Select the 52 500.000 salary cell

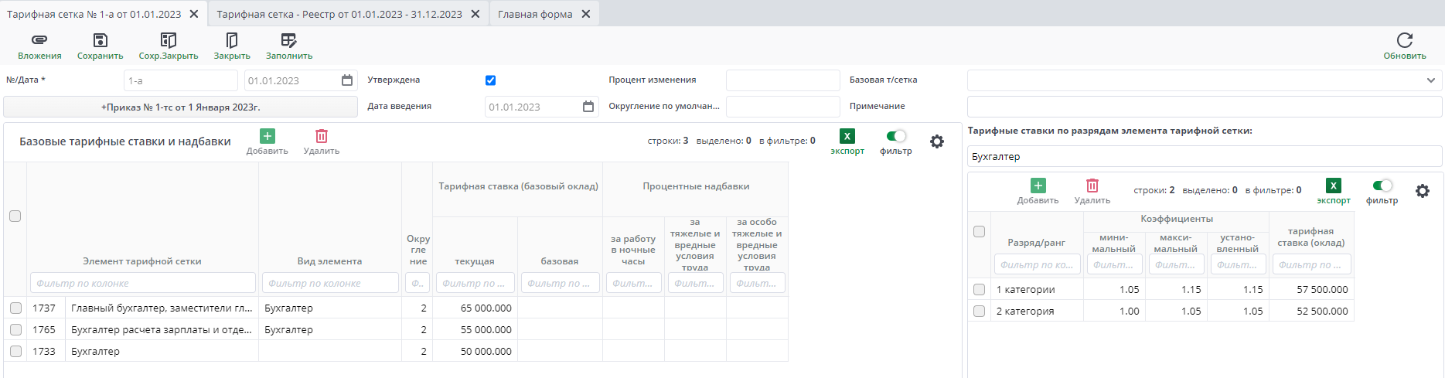click(1311, 311)
